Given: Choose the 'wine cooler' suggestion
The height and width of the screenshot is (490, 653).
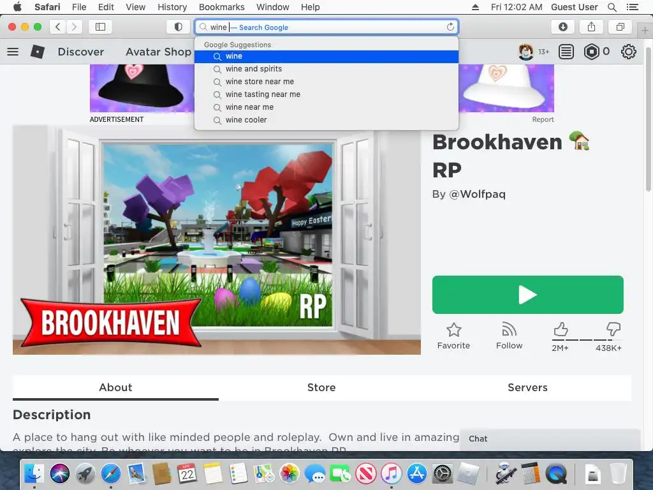Looking at the screenshot, I should (326, 120).
